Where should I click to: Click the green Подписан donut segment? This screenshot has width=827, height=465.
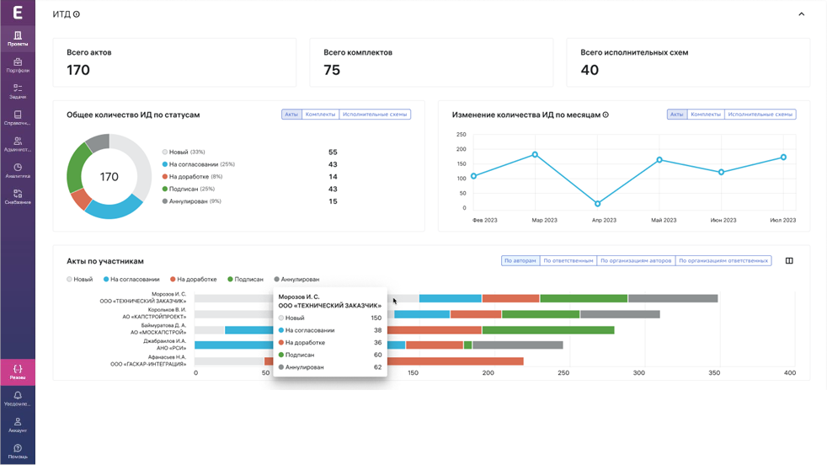77,168
